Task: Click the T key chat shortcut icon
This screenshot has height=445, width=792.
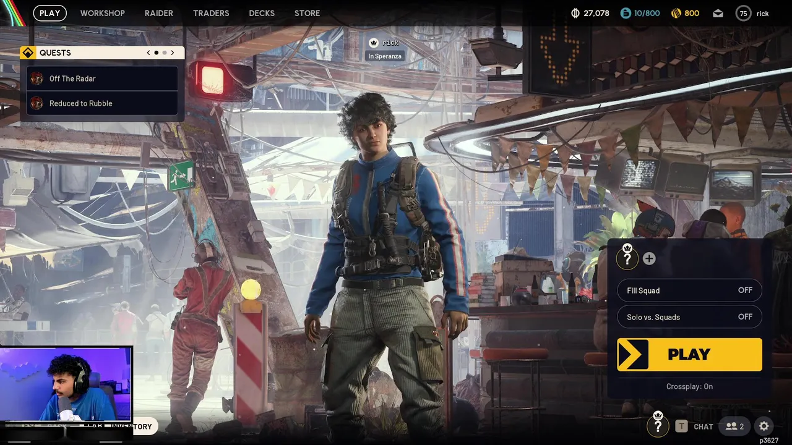Action: pos(681,426)
